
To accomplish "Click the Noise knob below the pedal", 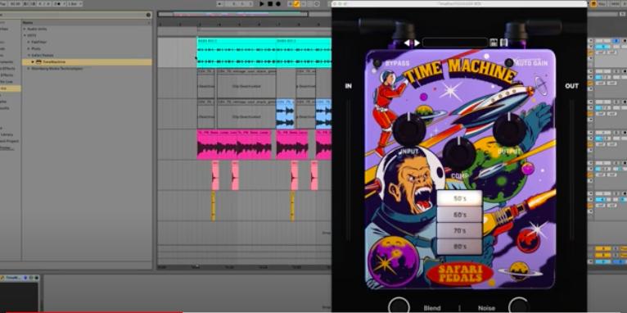I will point(519,306).
